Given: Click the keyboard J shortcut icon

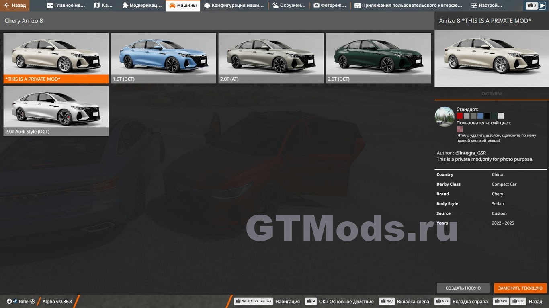Looking at the screenshot, I should tap(532, 6).
